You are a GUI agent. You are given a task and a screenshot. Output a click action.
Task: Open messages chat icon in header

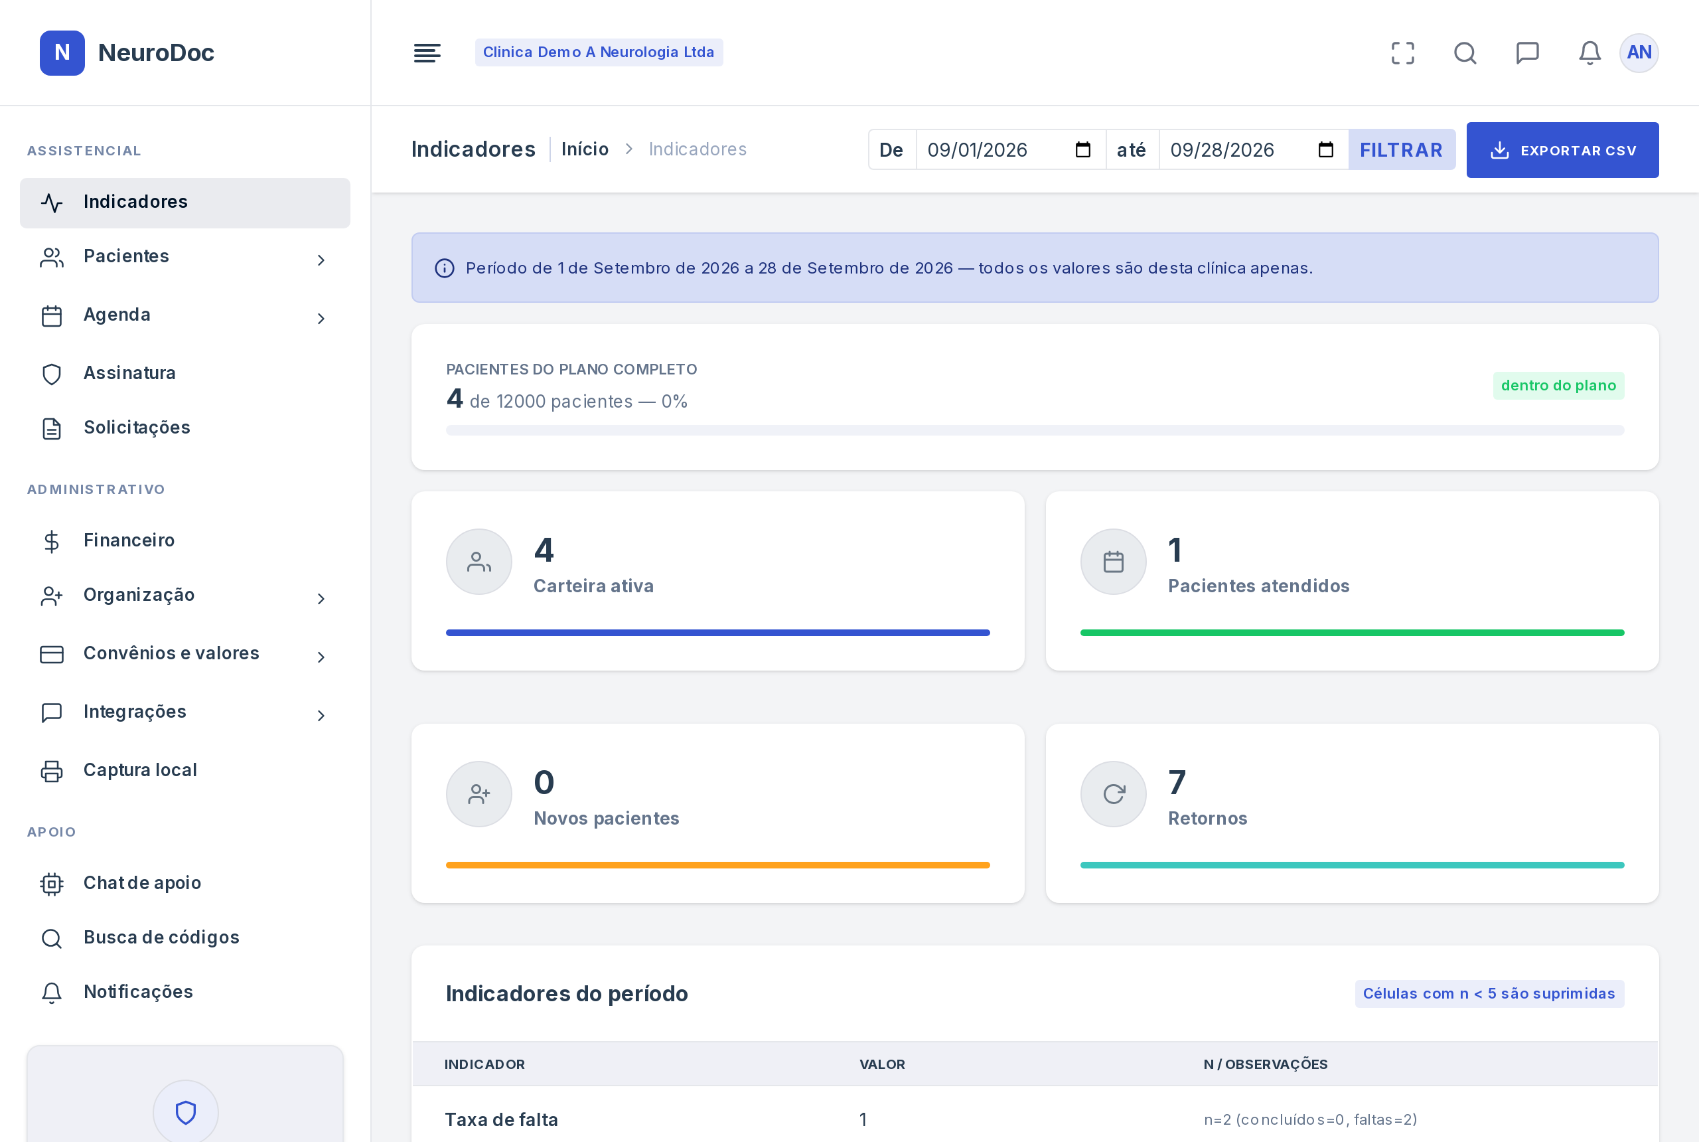pyautogui.click(x=1527, y=52)
